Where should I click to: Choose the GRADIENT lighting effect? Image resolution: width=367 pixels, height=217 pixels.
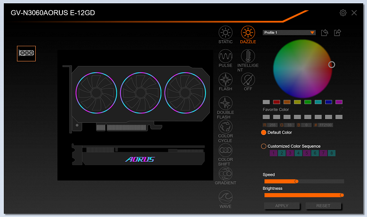pyautogui.click(x=225, y=173)
